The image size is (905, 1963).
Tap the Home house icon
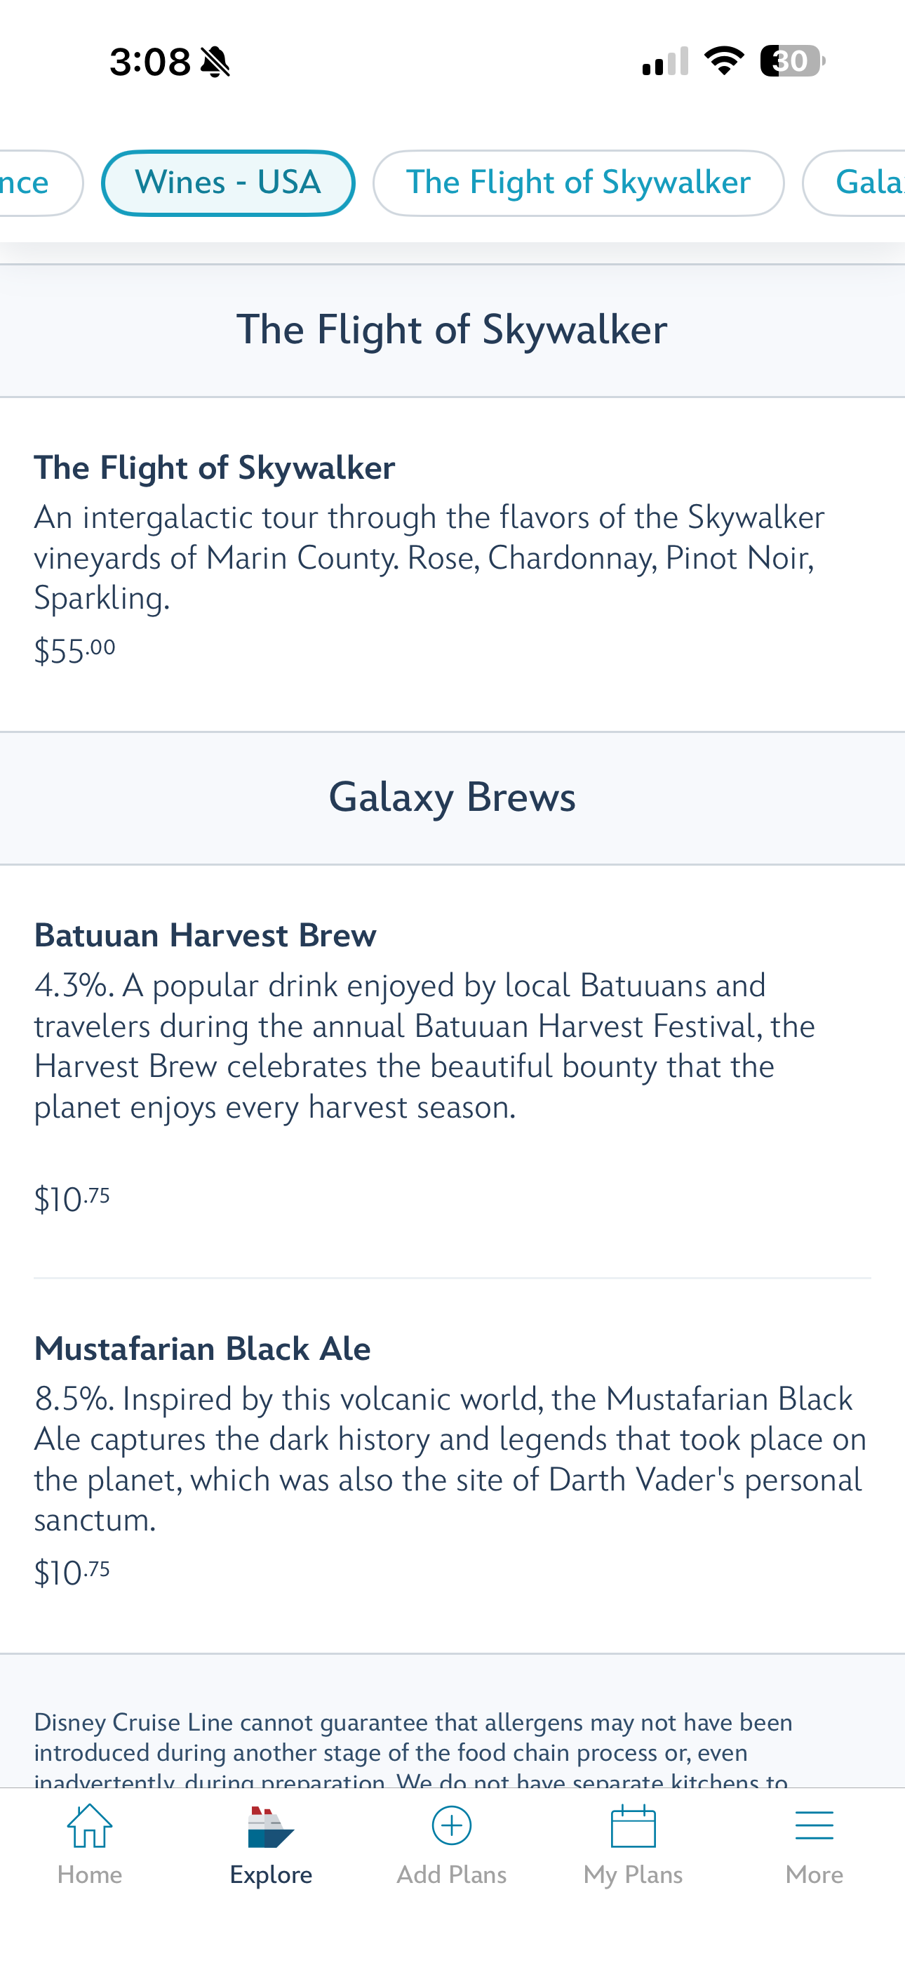(x=90, y=1826)
